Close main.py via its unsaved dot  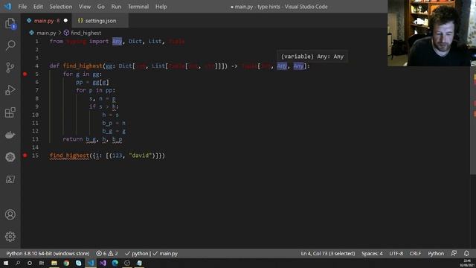65,21
